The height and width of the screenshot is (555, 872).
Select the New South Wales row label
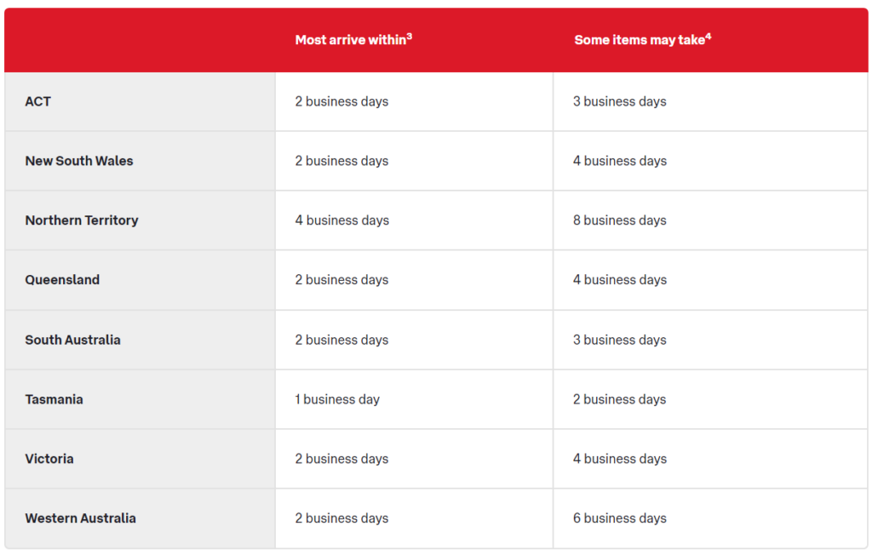tap(79, 161)
